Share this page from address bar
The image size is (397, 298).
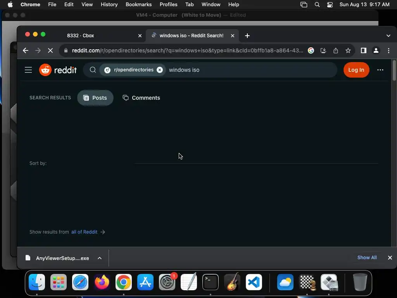pos(335,50)
